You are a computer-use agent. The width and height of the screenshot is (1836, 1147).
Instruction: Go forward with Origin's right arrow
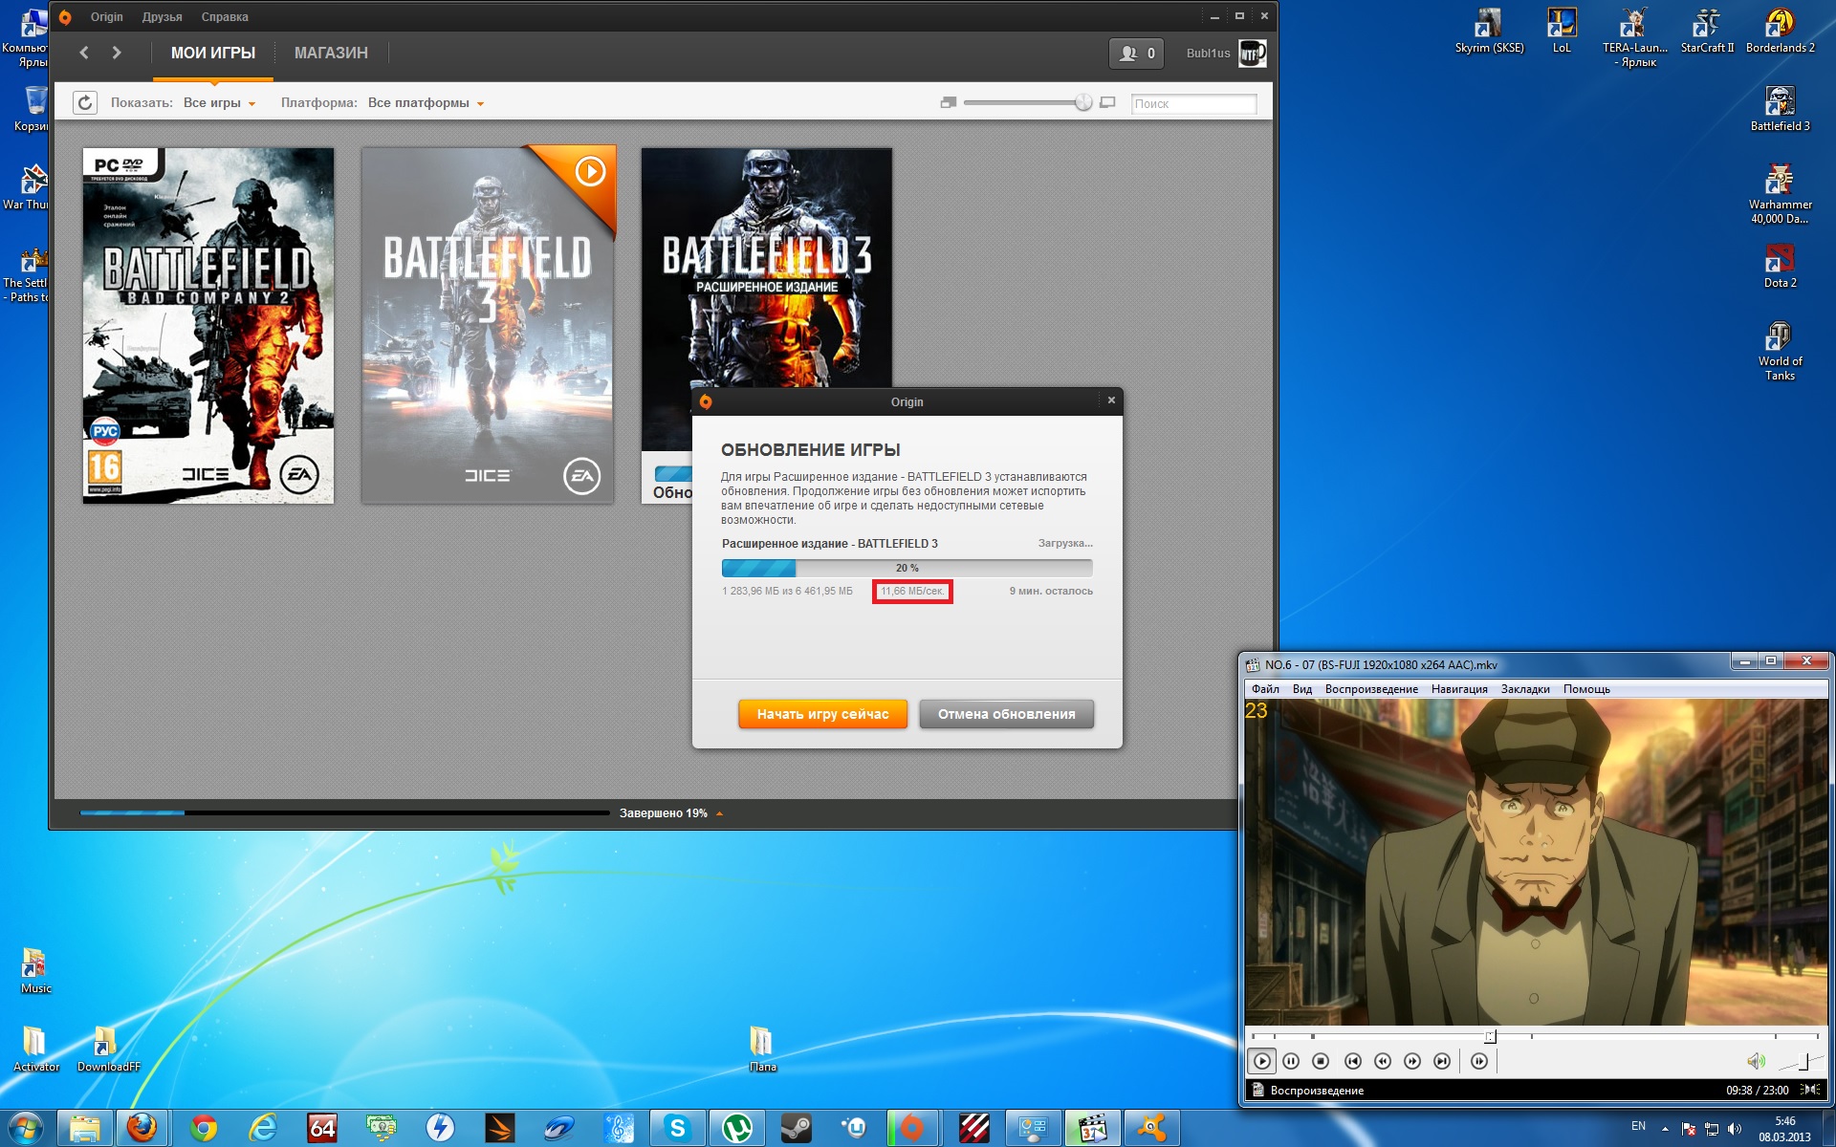[x=117, y=53]
